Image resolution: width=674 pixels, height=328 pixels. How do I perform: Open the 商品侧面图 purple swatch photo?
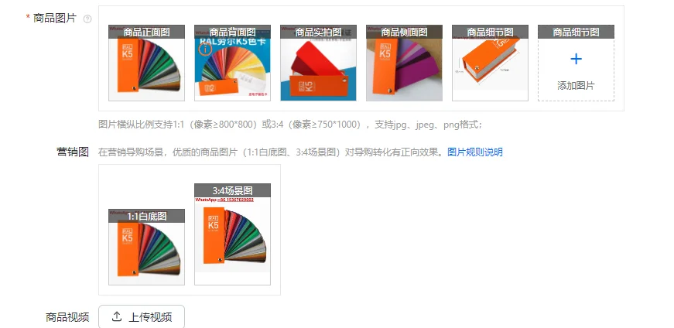pos(405,63)
